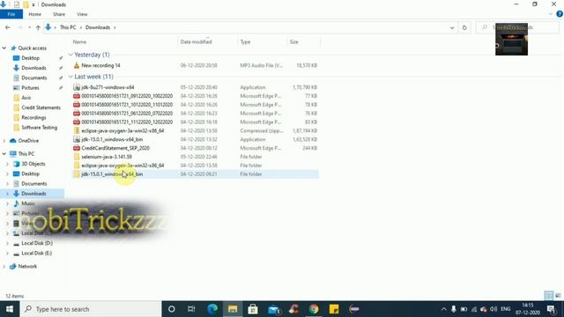
Task: Open the Network location
Action: coord(27,266)
